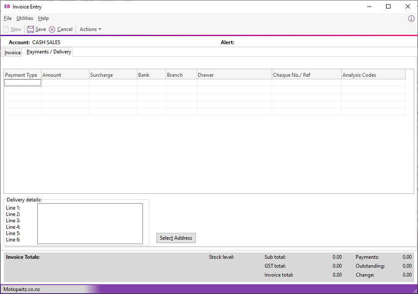This screenshot has height=294, width=418.
Task: Click the first Payment Type cell
Action: click(22, 83)
